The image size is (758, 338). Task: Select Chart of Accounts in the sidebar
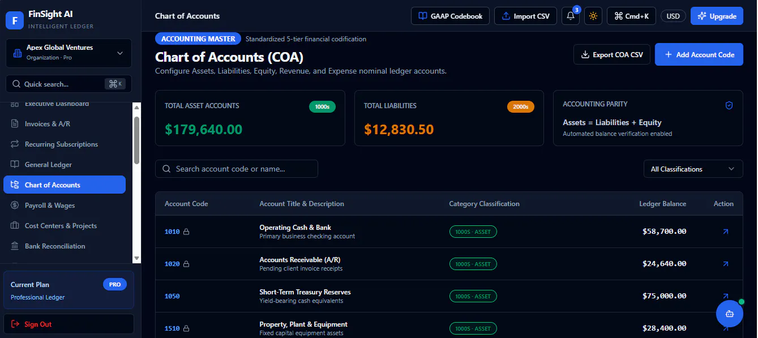click(x=65, y=185)
